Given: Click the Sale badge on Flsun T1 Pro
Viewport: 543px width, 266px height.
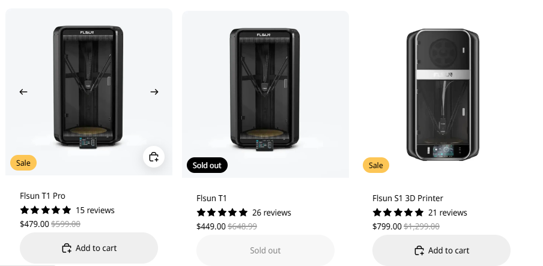Looking at the screenshot, I should click(23, 163).
